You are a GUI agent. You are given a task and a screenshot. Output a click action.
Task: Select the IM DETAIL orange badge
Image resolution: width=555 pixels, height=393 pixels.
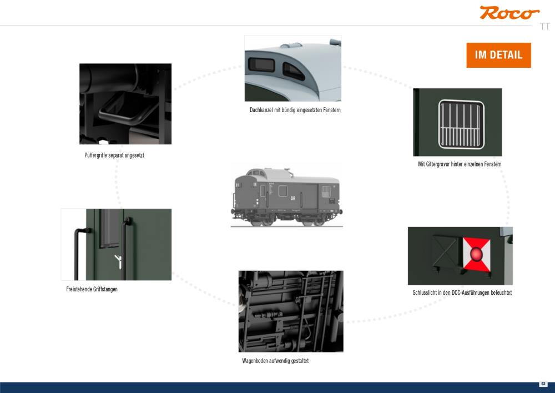pyautogui.click(x=498, y=55)
